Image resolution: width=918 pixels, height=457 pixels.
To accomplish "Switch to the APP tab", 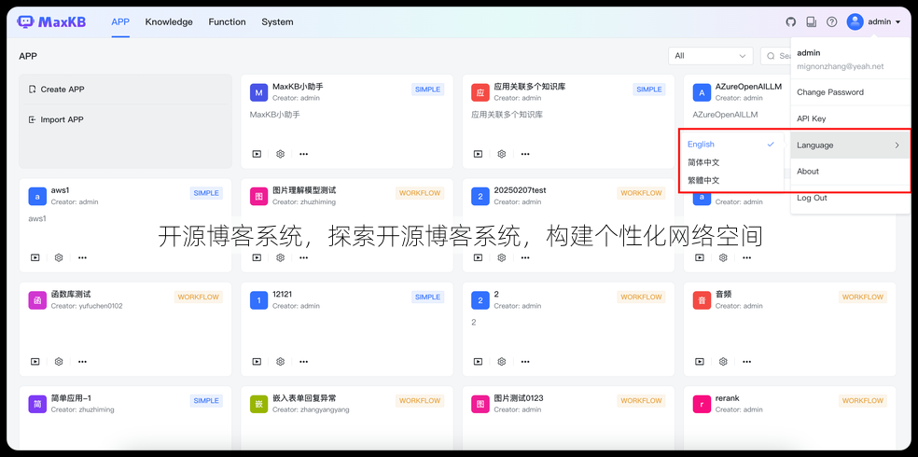I will (120, 22).
